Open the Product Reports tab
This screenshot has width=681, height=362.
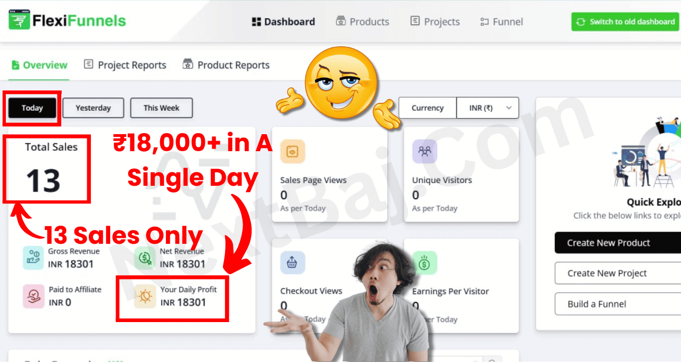pyautogui.click(x=226, y=65)
